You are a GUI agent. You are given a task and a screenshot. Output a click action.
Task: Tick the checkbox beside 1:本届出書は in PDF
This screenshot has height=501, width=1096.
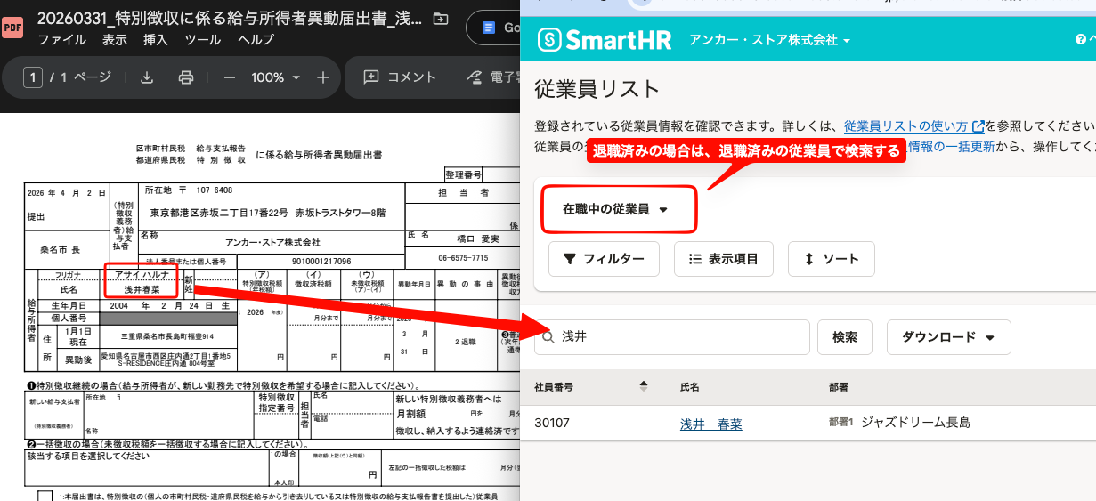tap(45, 497)
